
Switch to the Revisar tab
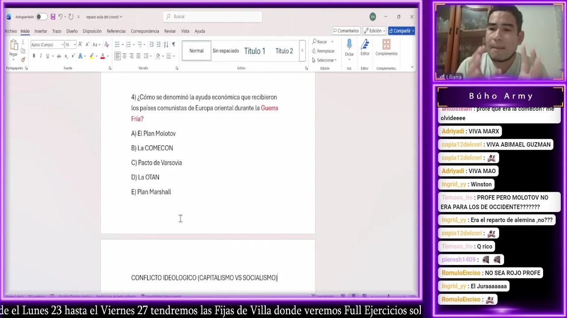pyautogui.click(x=170, y=31)
